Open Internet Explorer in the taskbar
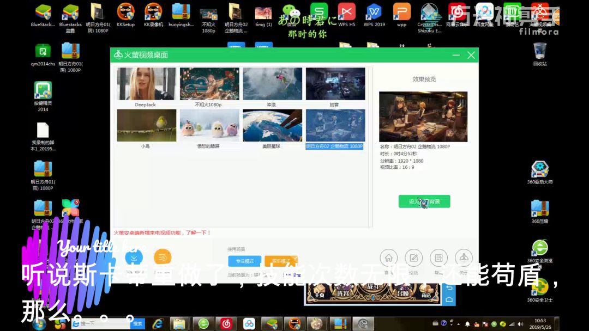Viewport: 589px width, 331px height. tap(158, 323)
